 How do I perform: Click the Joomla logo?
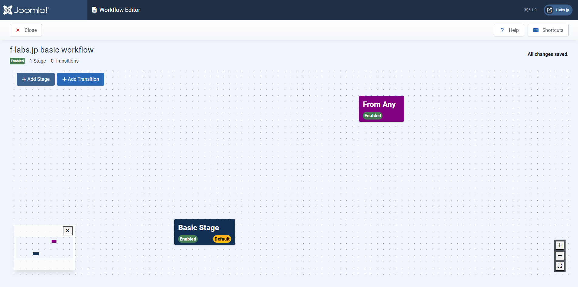pos(26,10)
